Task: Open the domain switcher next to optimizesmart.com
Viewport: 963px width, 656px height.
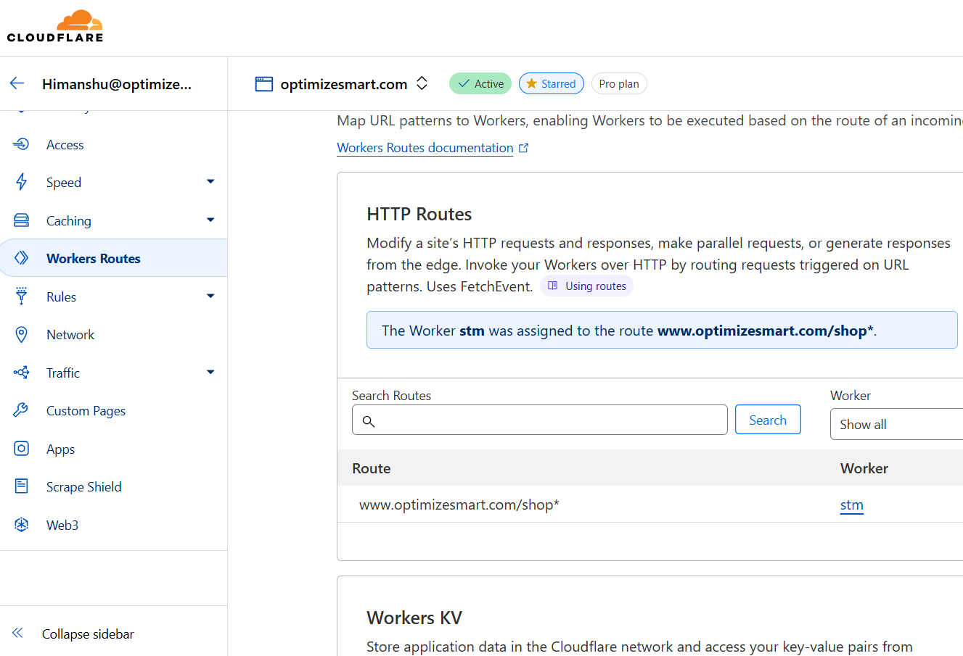Action: [x=422, y=83]
